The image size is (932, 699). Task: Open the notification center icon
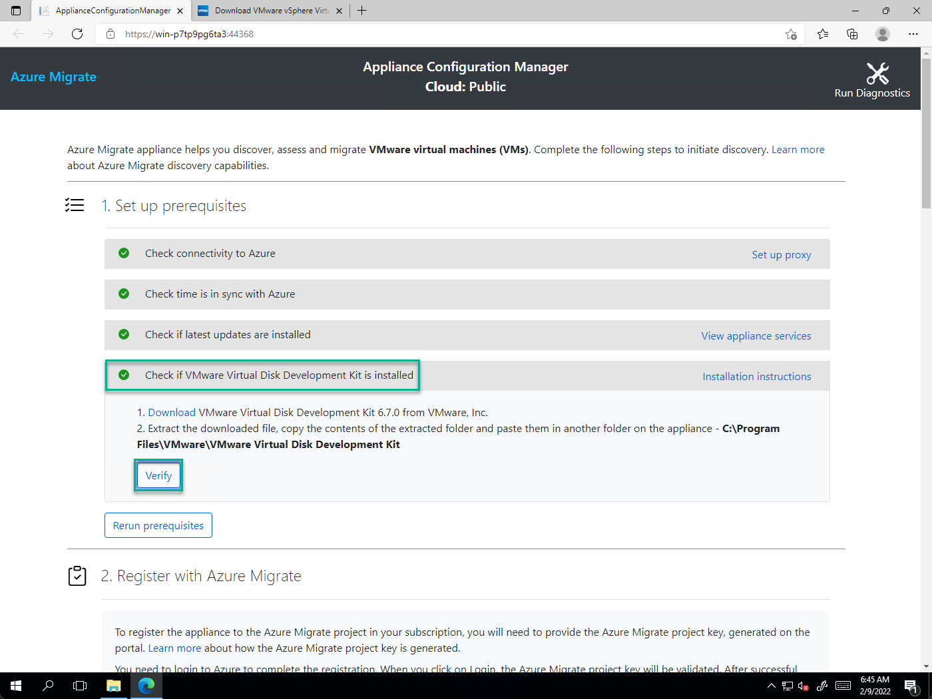click(x=911, y=686)
